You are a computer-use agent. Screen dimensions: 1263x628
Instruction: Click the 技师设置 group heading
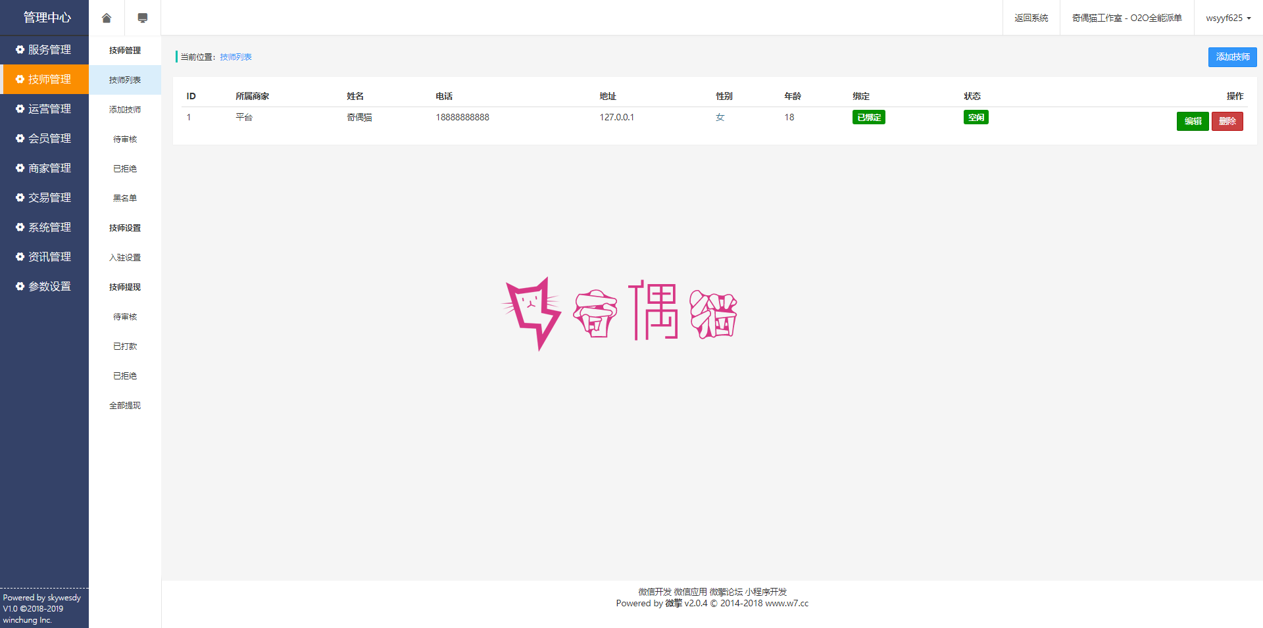tap(125, 228)
